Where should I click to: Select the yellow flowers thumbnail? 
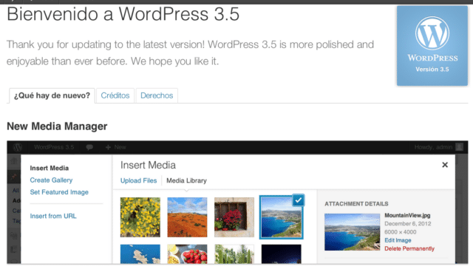click(140, 217)
